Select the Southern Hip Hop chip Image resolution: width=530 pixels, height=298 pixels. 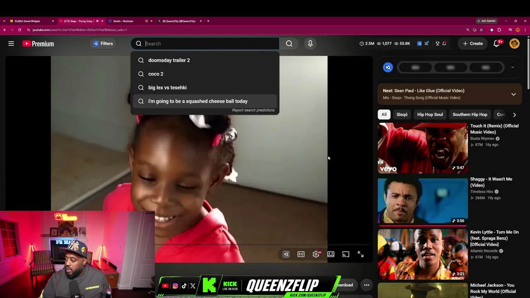(470, 115)
